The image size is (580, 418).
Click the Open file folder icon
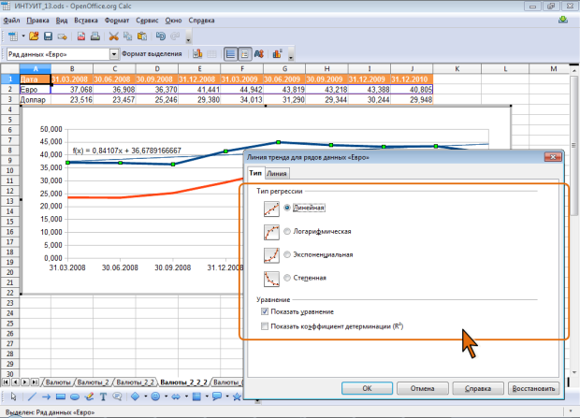(x=34, y=36)
